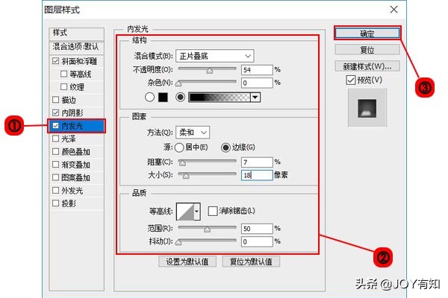Click the 抖动 value field

pos(257,242)
